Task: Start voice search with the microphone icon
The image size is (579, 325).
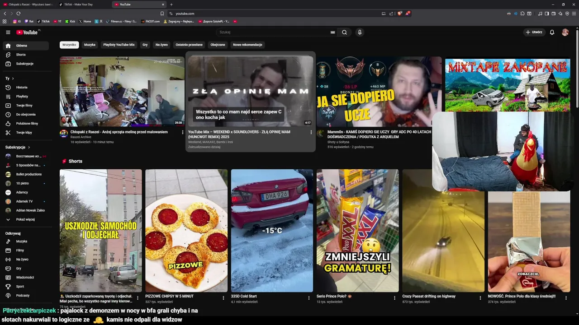Action: 360,32
